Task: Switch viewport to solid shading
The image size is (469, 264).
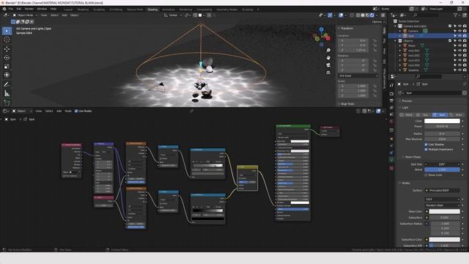Action: click(x=363, y=15)
